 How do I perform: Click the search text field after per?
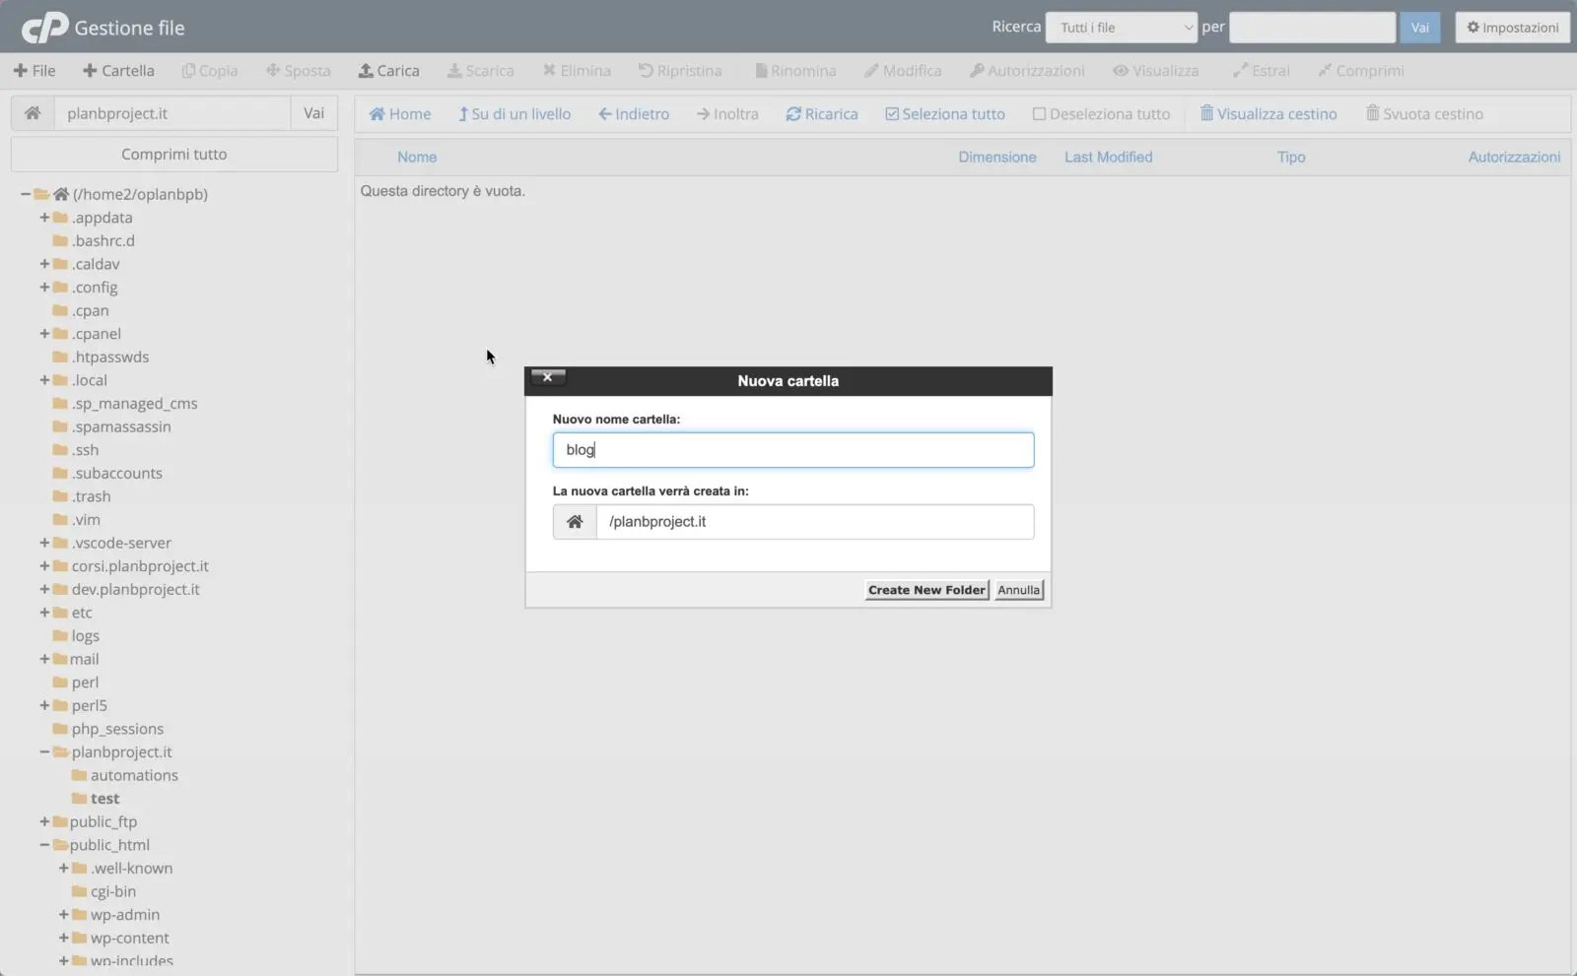1312,28
